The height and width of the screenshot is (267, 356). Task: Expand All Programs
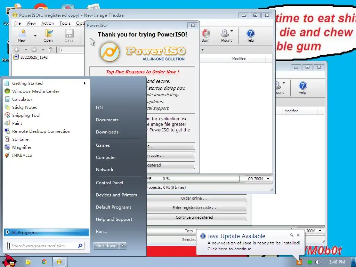coord(47,232)
